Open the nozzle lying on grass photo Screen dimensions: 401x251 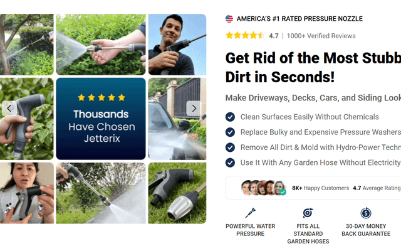(177, 193)
